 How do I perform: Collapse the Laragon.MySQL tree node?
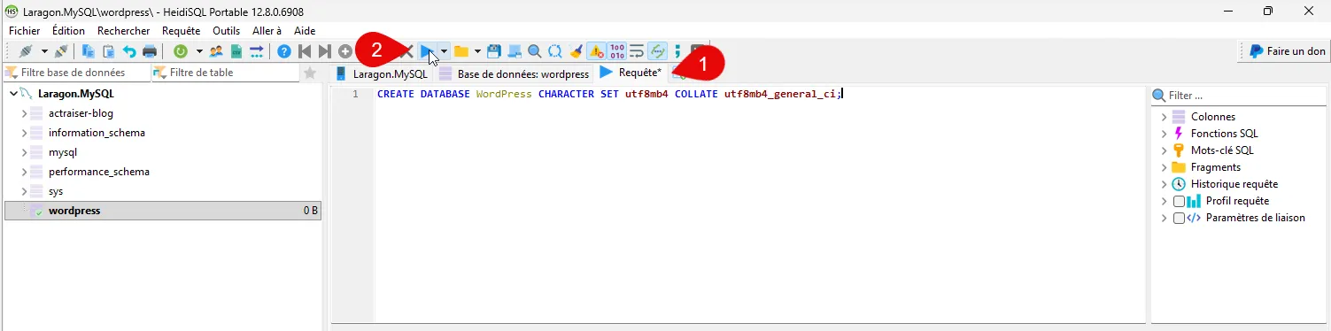(12, 93)
